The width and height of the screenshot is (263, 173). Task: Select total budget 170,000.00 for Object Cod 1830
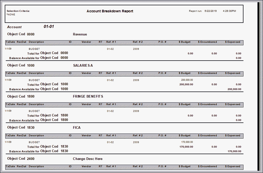click(x=186, y=147)
